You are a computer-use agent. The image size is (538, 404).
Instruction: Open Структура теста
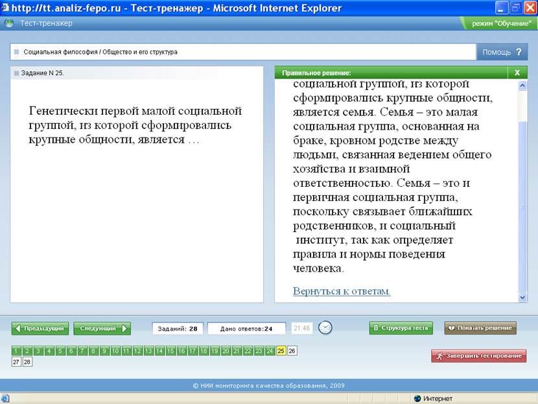point(401,327)
